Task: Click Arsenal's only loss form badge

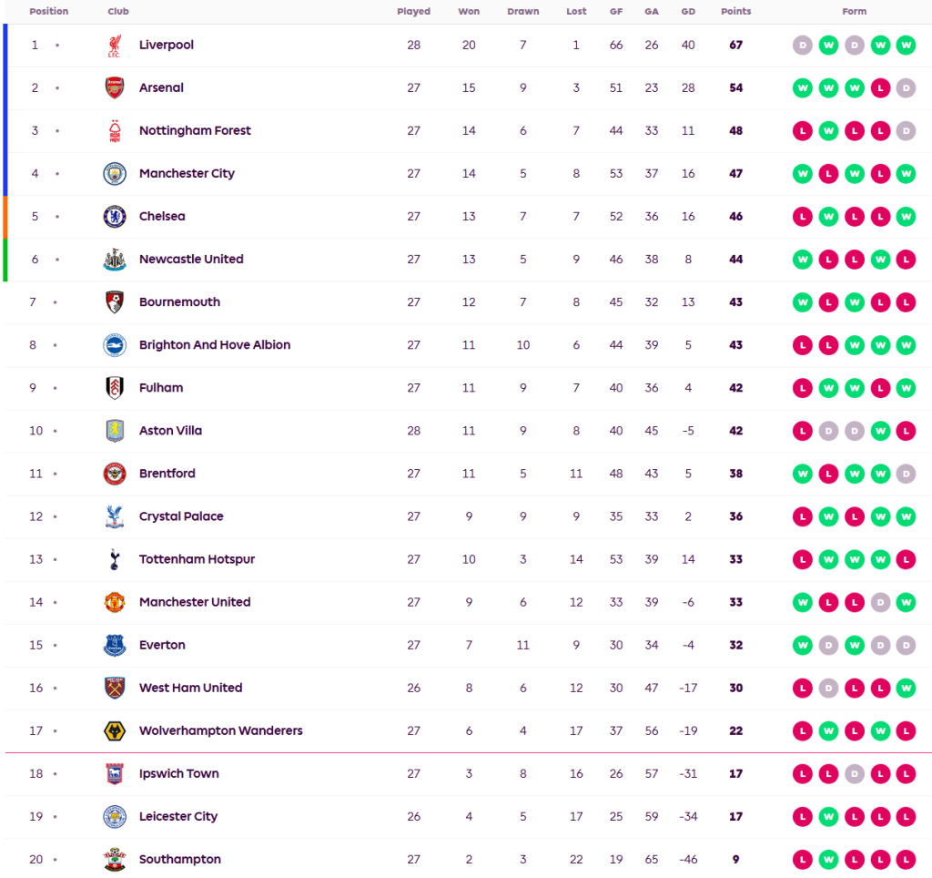Action: (x=879, y=88)
